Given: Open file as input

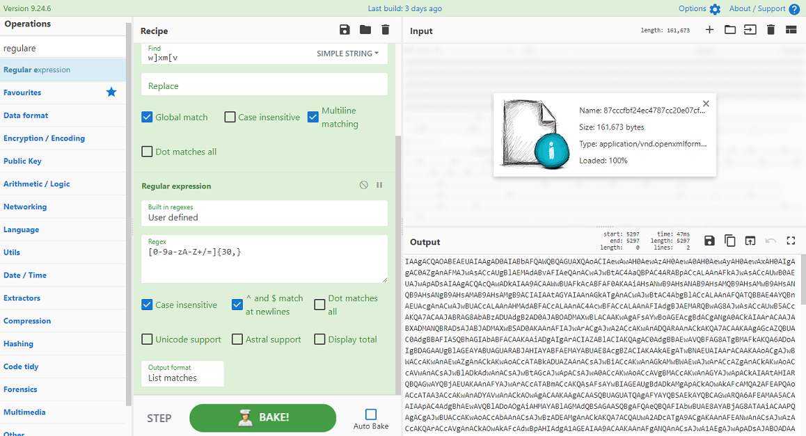Looking at the screenshot, I should point(750,30).
